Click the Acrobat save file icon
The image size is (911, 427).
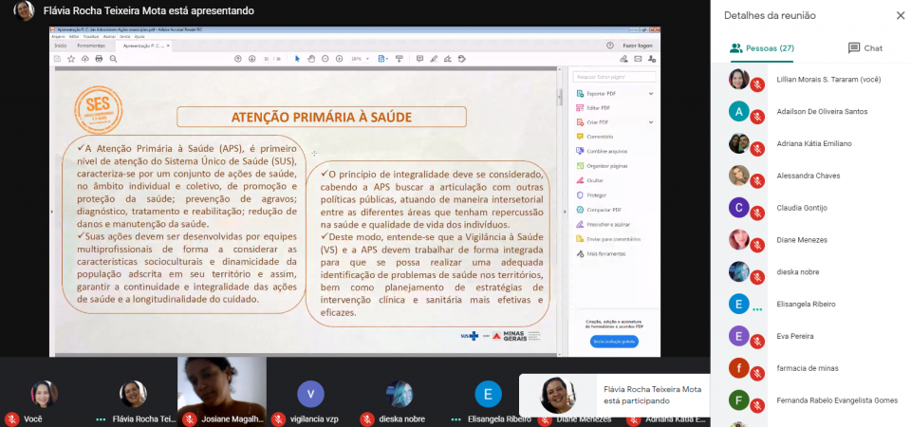click(x=57, y=59)
